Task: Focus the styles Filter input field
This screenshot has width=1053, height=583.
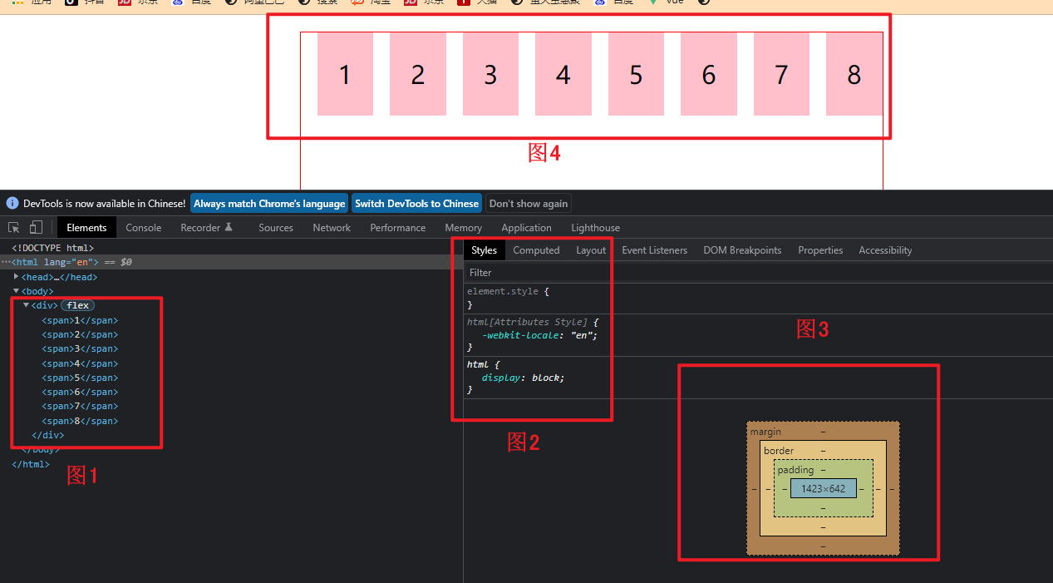Action: [756, 272]
